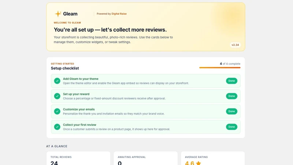Click checkmark icon for Collect your first review

coord(57,127)
